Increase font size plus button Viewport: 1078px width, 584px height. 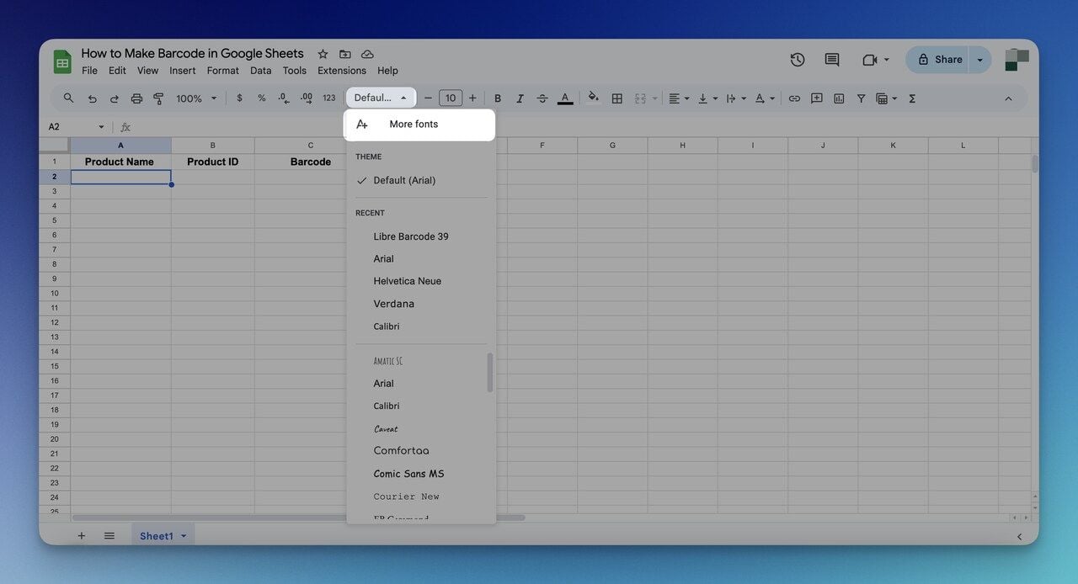coord(472,98)
